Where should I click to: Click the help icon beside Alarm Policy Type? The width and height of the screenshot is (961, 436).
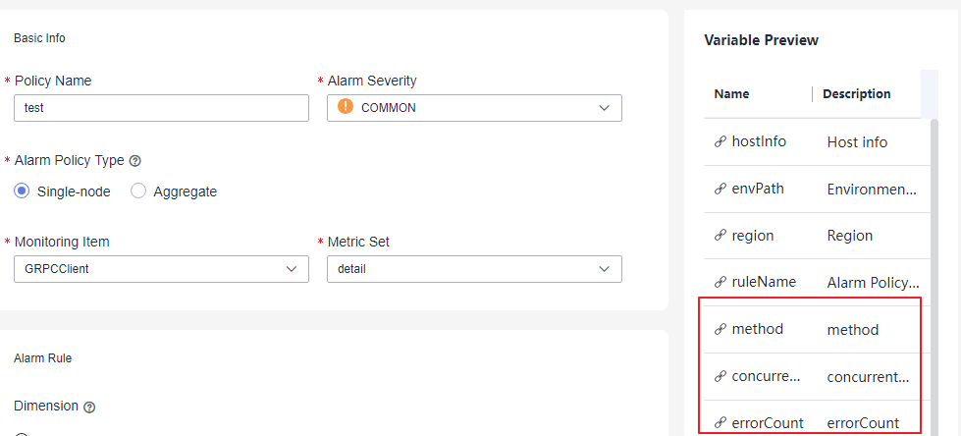pos(135,161)
